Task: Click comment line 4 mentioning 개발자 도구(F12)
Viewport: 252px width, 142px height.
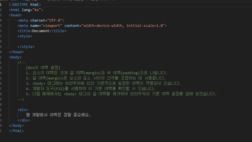Action: 90,89
